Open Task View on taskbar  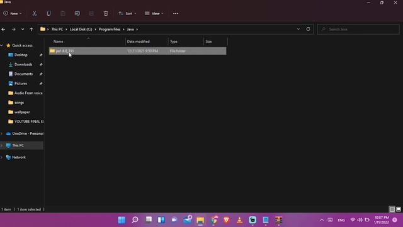[149, 220]
